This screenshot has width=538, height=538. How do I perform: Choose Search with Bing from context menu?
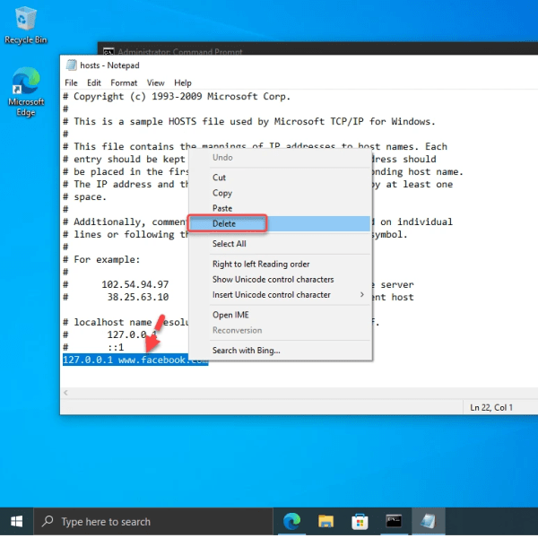pos(280,351)
